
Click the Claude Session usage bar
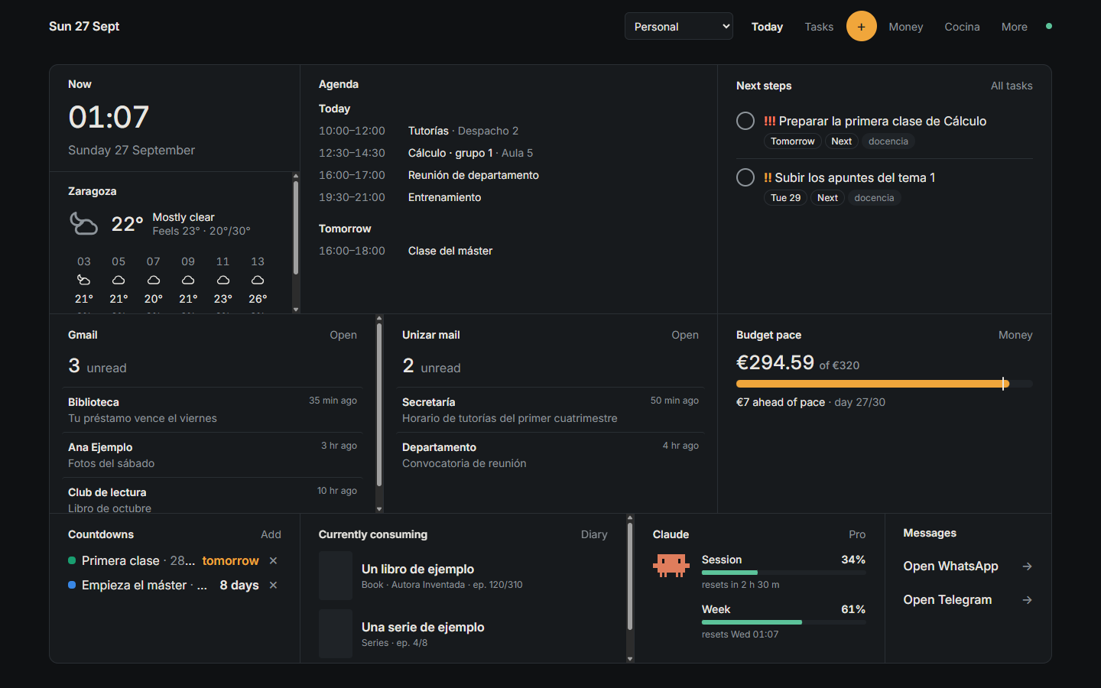784,573
